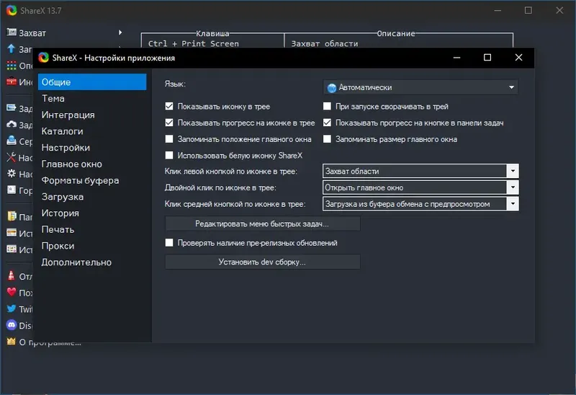The width and height of the screenshot is (576, 395).
Task: Click the red heart donate icon
Action: [12, 292]
